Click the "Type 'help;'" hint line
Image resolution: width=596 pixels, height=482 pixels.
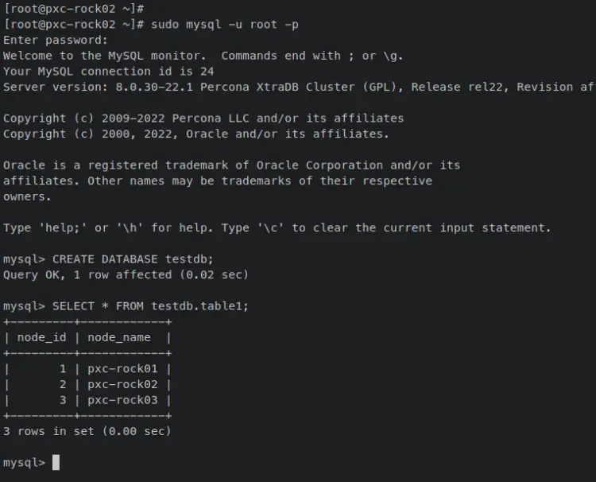coord(277,228)
